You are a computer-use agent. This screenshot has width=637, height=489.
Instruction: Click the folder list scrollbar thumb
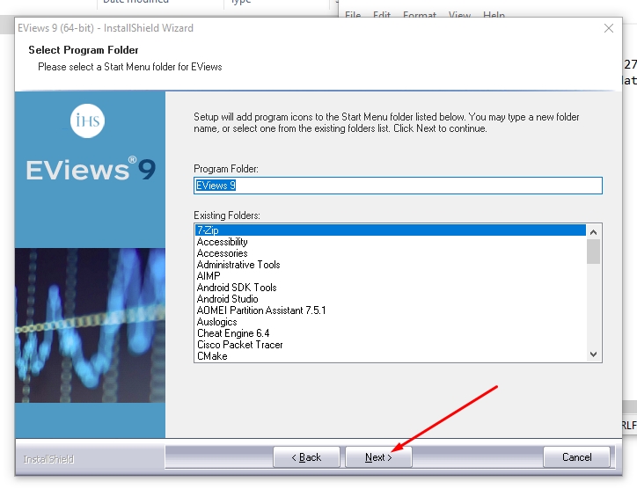594,252
